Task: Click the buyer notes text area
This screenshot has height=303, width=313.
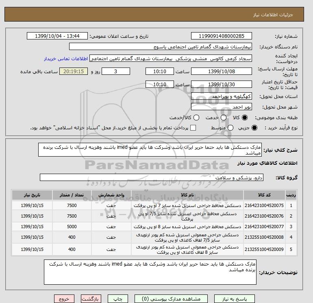Action: click(150, 272)
